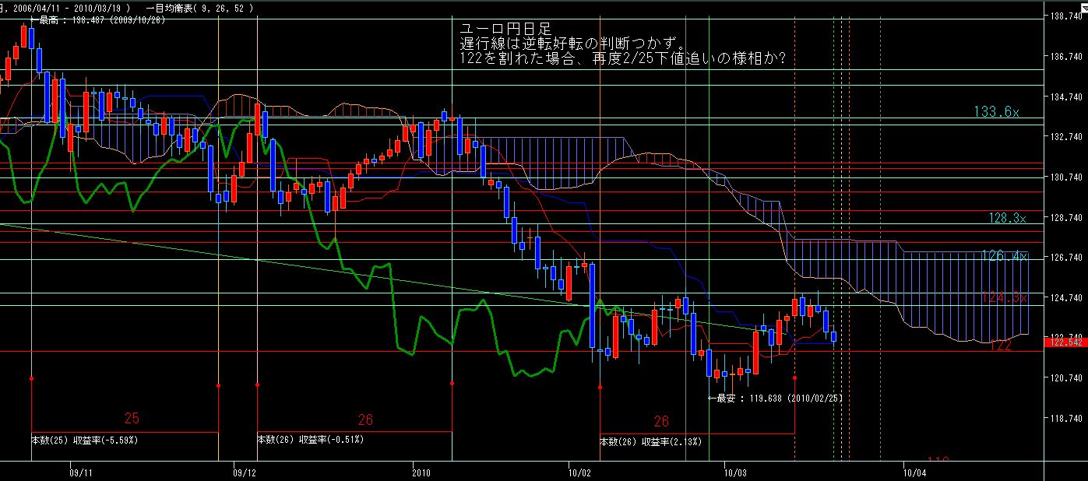
Task: Click the 10/04 date axis label
Action: 915,472
